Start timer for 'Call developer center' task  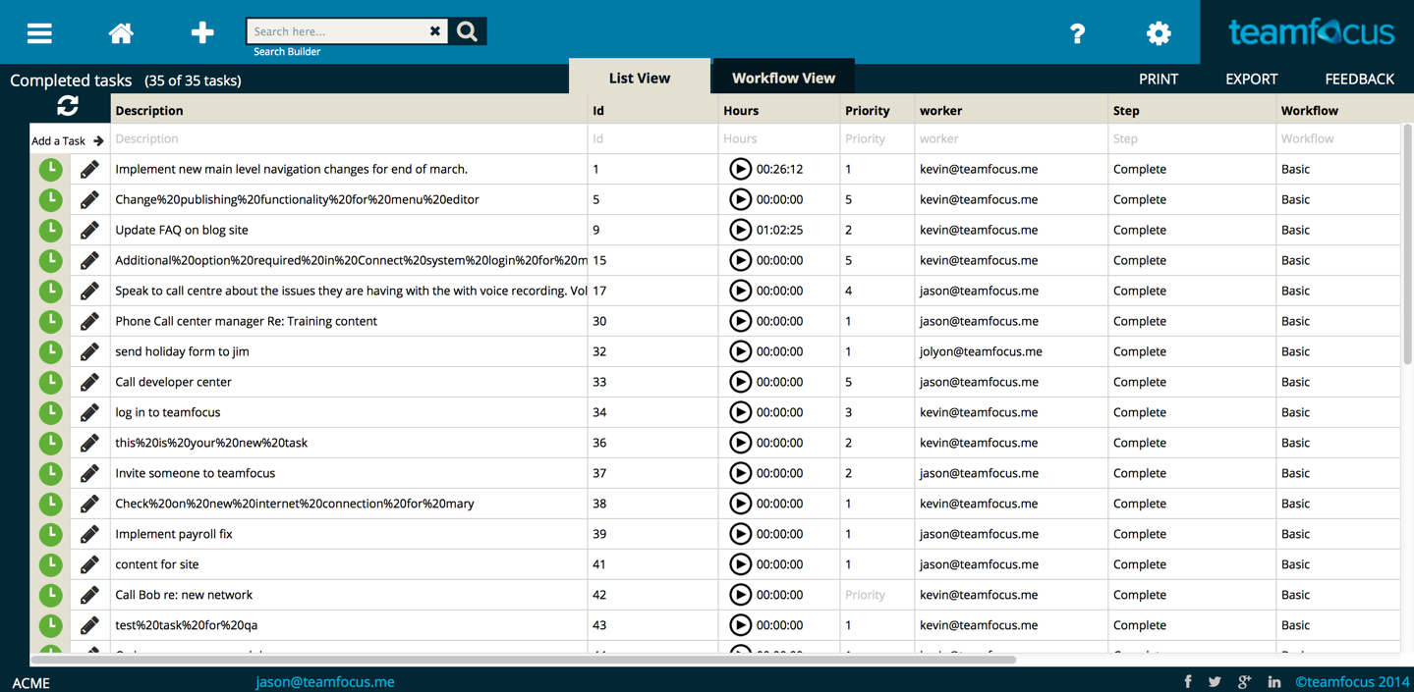(x=740, y=382)
